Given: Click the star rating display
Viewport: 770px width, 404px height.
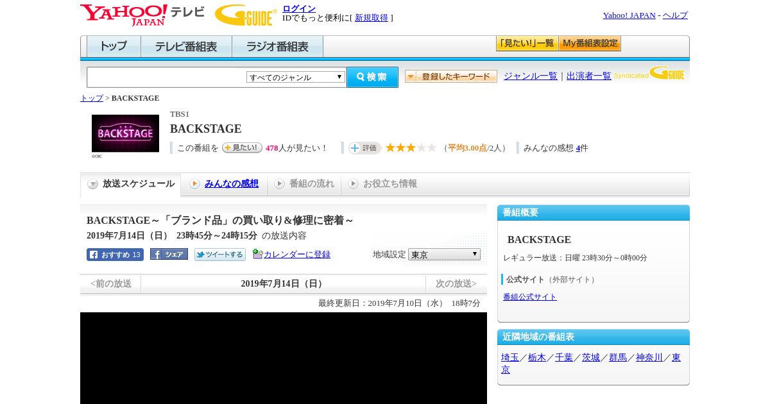Looking at the screenshot, I should tap(411, 147).
